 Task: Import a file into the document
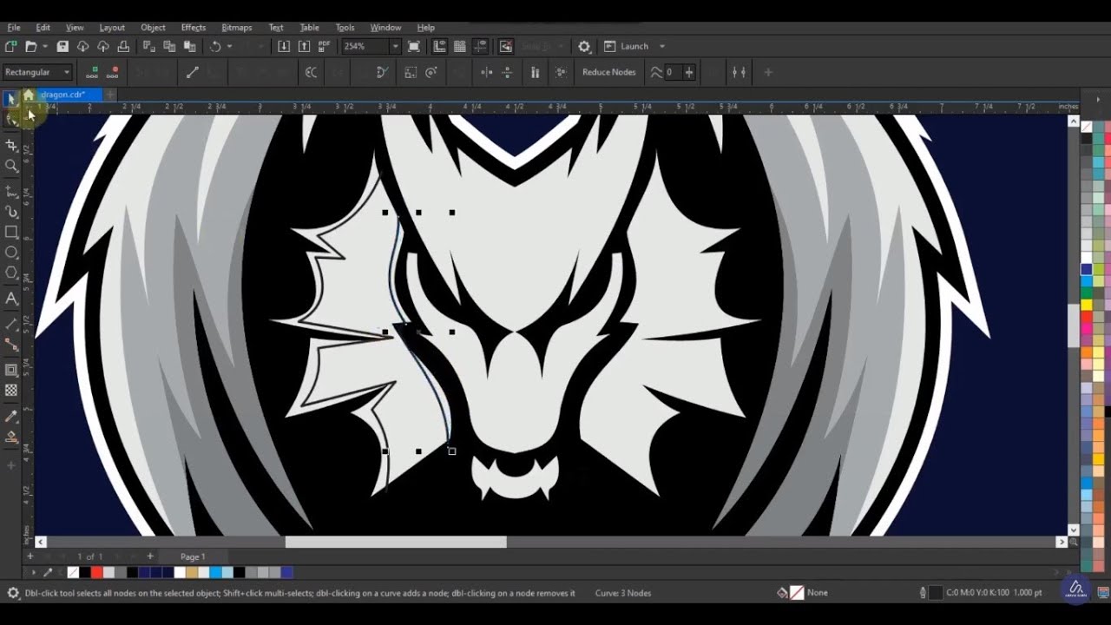point(284,46)
